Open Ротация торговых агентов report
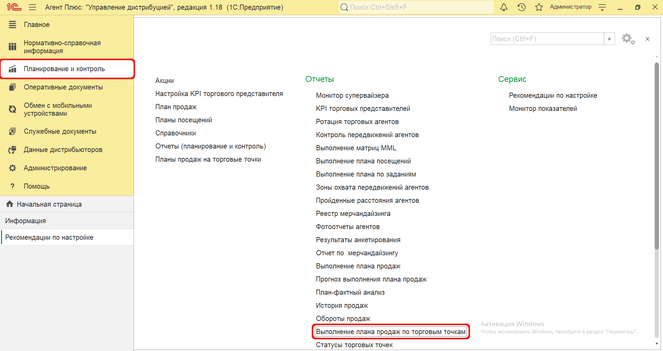The height and width of the screenshot is (351, 663). pyautogui.click(x=357, y=122)
